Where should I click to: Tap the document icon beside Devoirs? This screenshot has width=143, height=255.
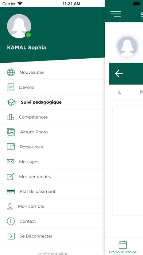pos(11,87)
